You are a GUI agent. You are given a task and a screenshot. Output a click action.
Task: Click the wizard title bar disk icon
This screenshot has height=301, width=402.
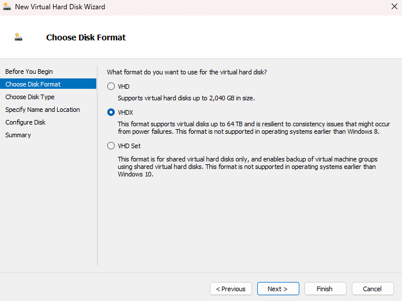point(7,6)
